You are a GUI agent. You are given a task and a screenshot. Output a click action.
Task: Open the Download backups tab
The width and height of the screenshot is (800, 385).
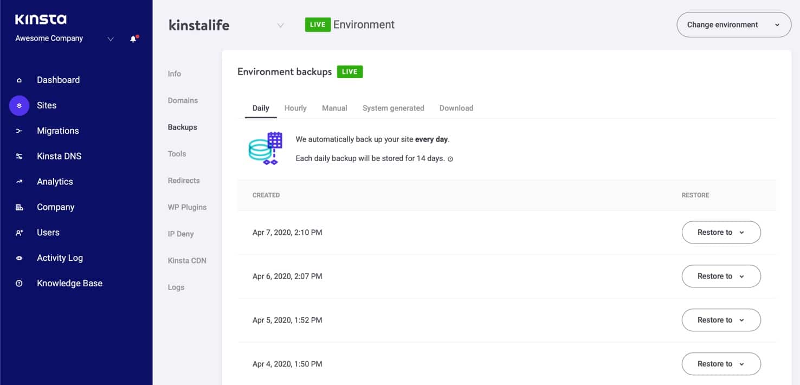tap(456, 108)
